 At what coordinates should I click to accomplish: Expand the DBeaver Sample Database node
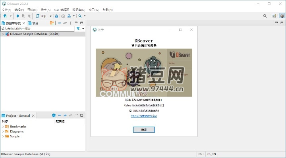click(3, 34)
